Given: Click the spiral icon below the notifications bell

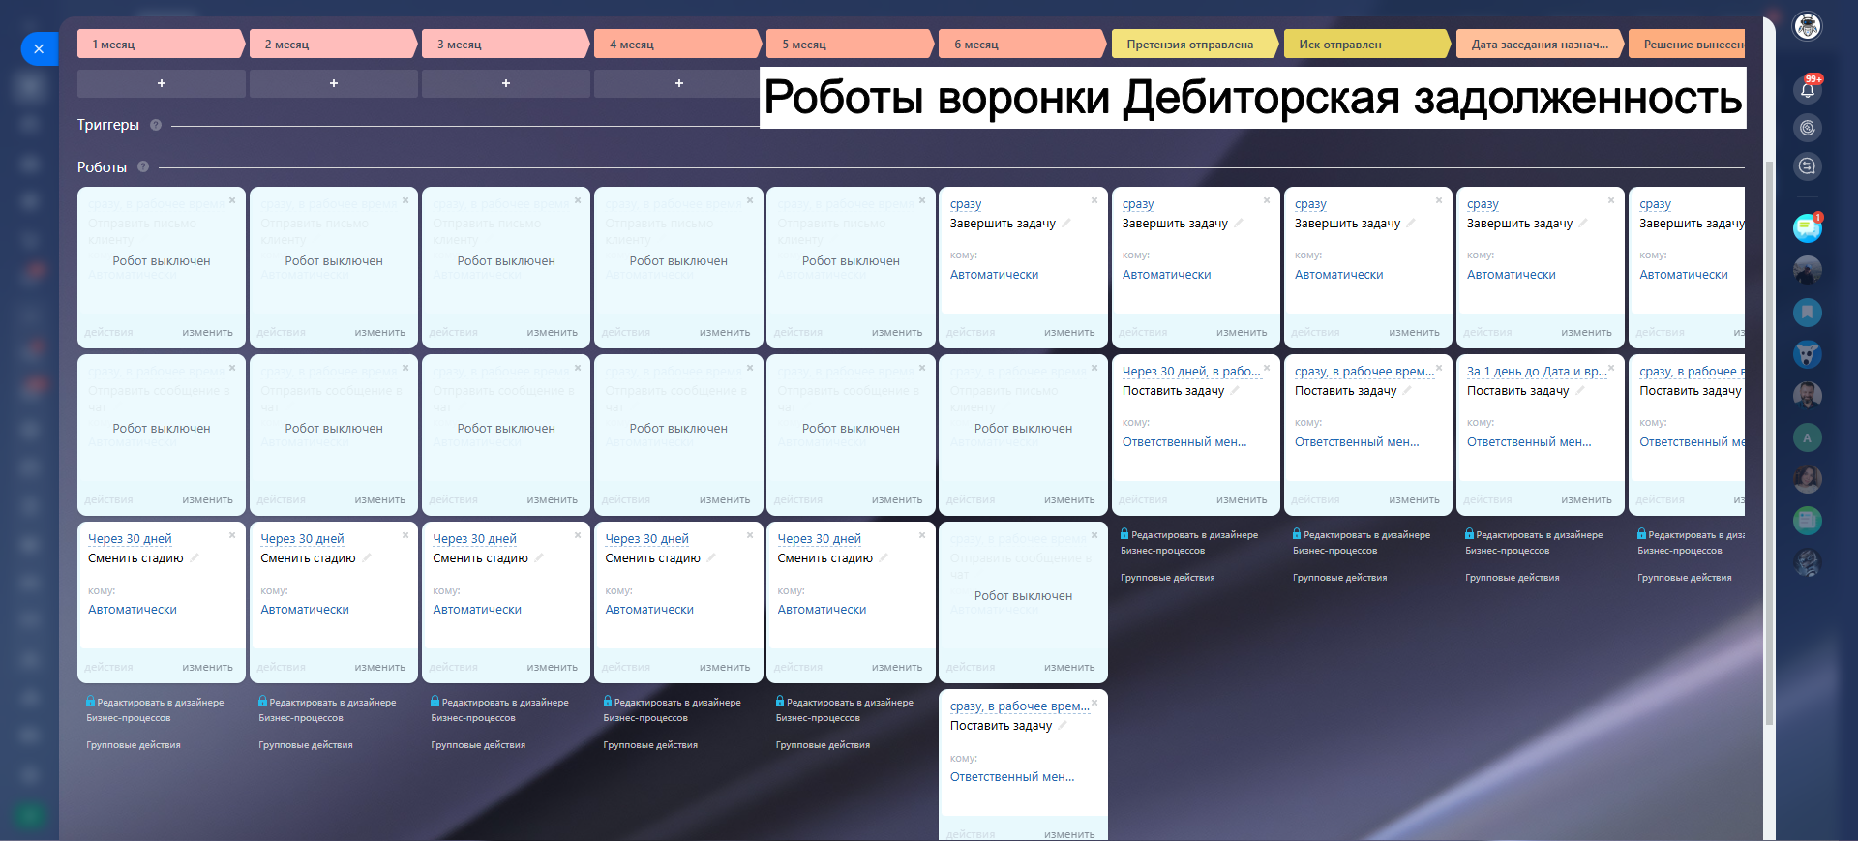Looking at the screenshot, I should 1807,128.
